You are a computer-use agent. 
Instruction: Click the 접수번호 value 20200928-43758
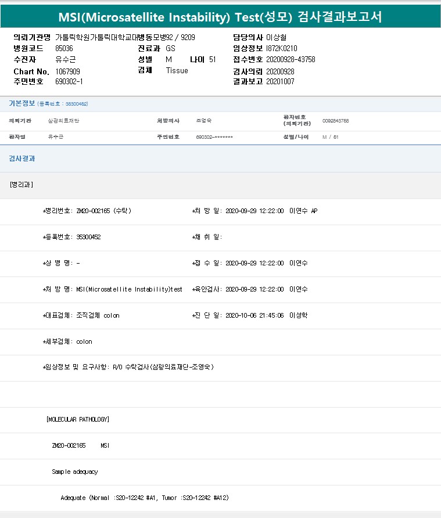coord(291,59)
